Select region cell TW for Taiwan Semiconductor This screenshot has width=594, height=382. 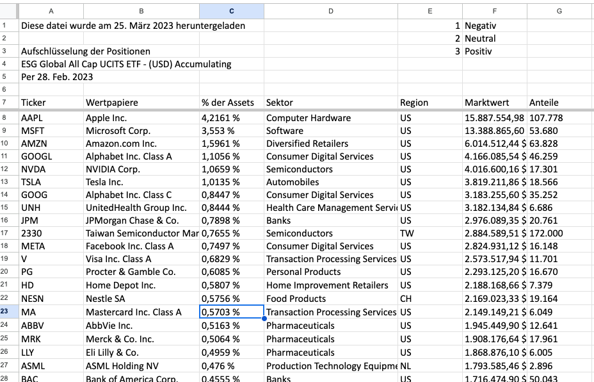[x=430, y=233]
